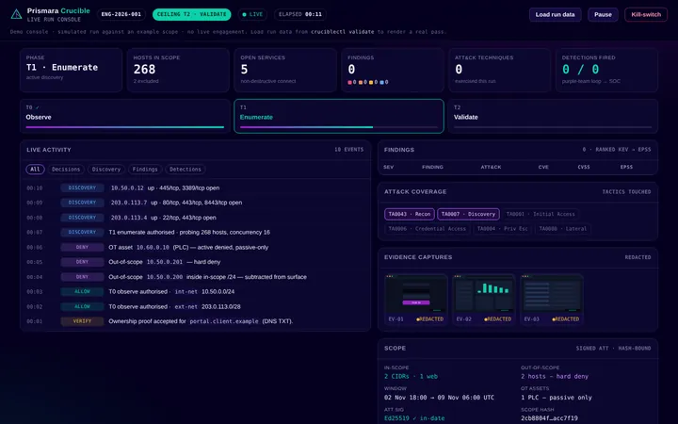Click the Open Services 5 card
Image resolution: width=678 pixels, height=424 pixels.
coord(285,70)
